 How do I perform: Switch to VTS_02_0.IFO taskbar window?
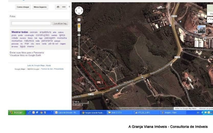pos(146,113)
